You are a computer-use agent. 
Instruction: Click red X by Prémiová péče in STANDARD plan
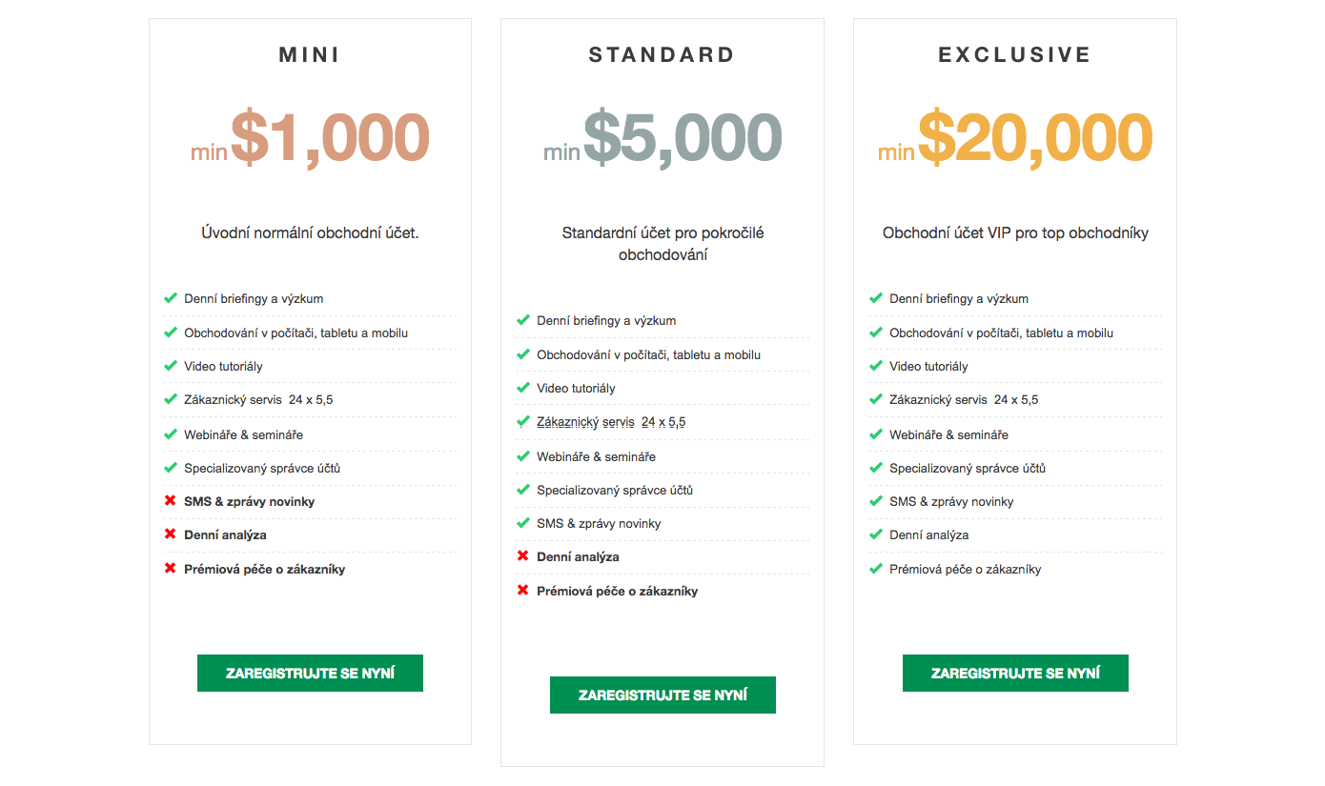[x=523, y=591]
